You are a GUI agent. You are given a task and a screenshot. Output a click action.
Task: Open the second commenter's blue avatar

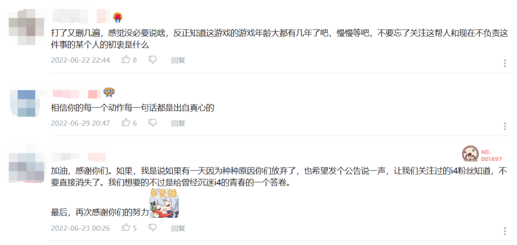point(26,103)
